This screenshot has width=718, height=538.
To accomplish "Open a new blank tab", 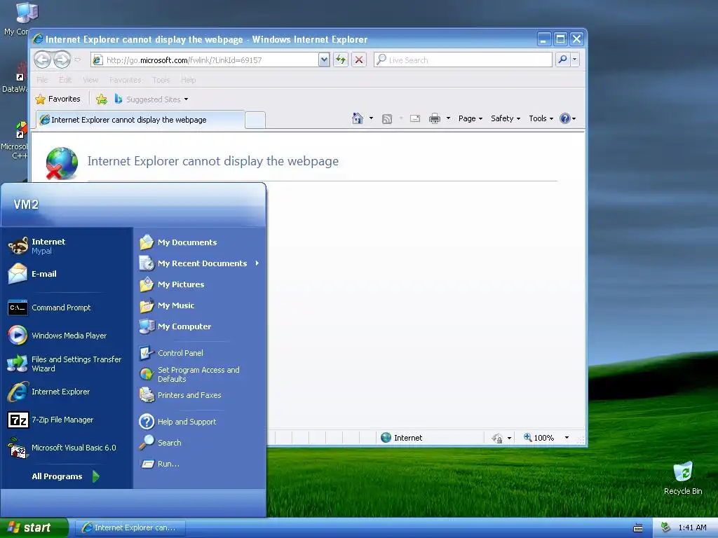I will tap(255, 120).
